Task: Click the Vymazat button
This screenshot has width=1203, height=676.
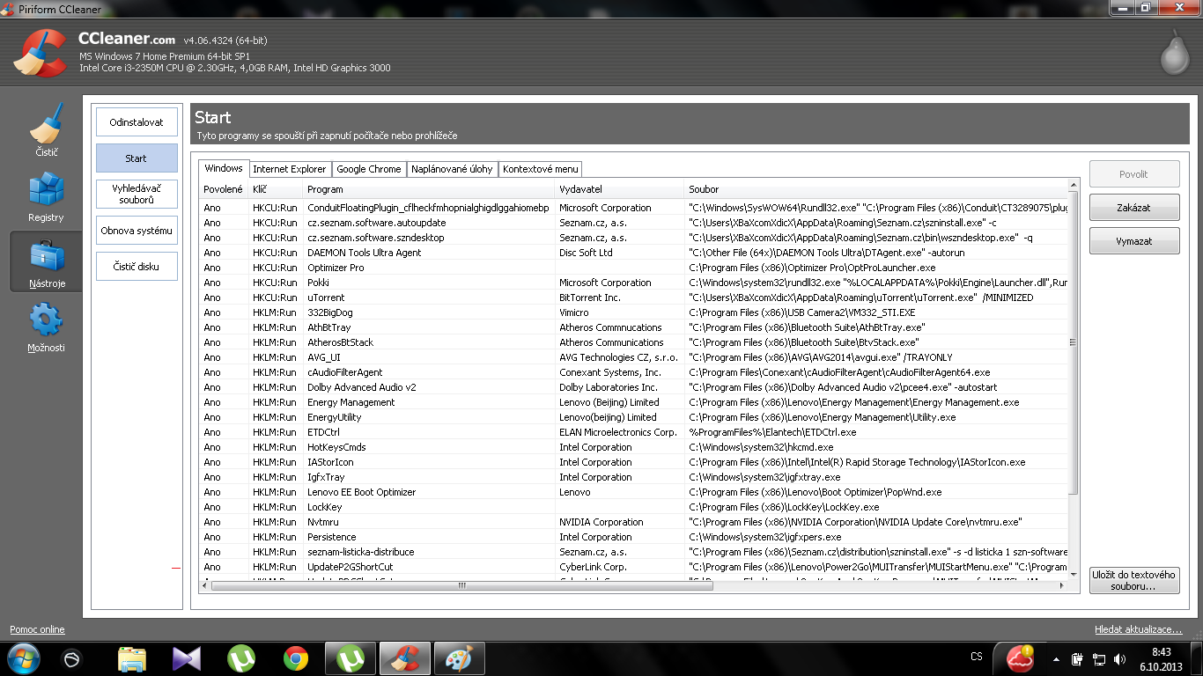Action: pos(1134,241)
